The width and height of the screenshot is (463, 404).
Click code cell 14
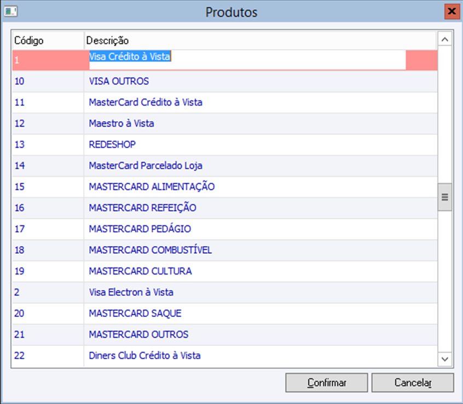[x=48, y=166]
